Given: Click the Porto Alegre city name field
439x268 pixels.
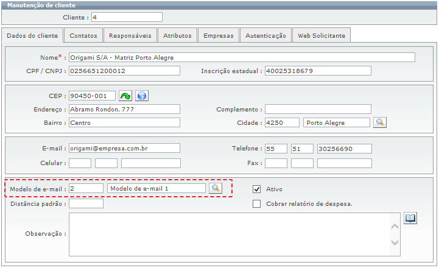Looking at the screenshot, I should coord(337,122).
